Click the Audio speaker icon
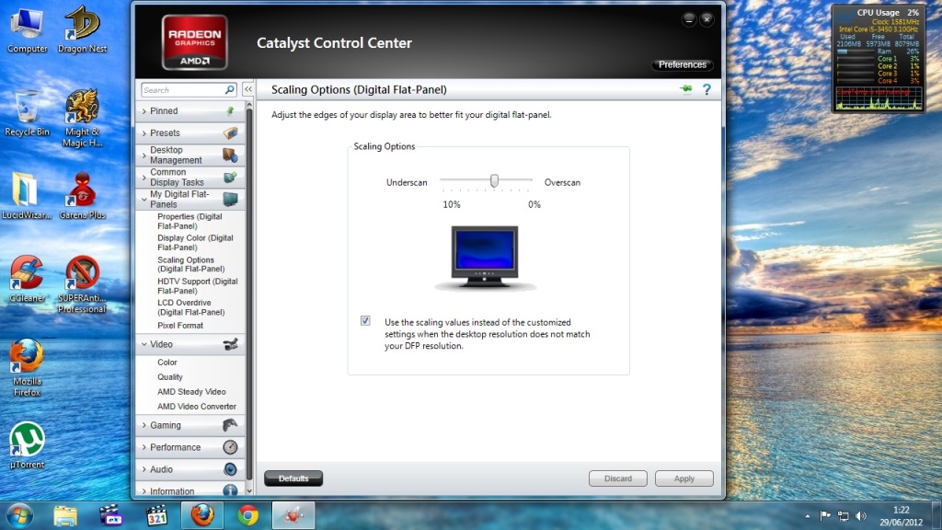This screenshot has height=530, width=942. coord(230,469)
